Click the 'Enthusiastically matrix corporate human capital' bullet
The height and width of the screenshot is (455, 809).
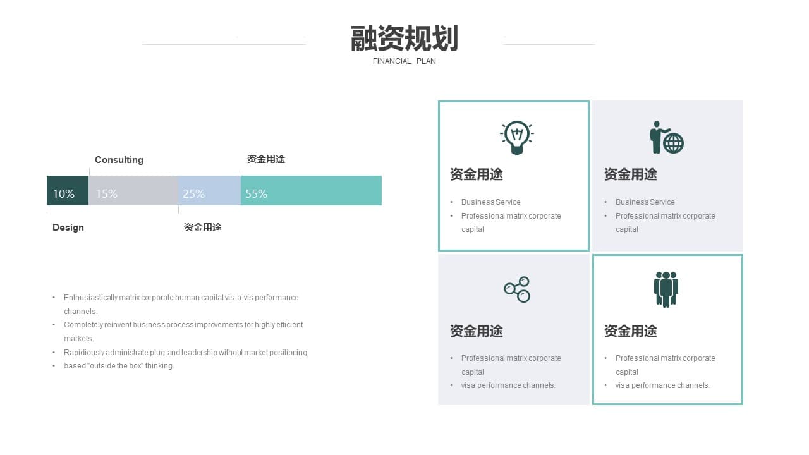pyautogui.click(x=181, y=304)
